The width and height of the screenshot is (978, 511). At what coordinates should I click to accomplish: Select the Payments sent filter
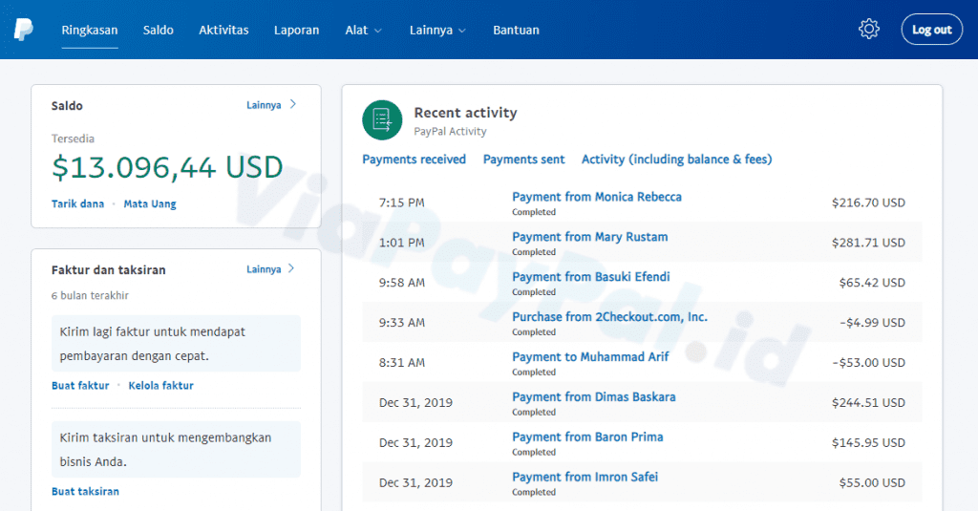tap(524, 160)
